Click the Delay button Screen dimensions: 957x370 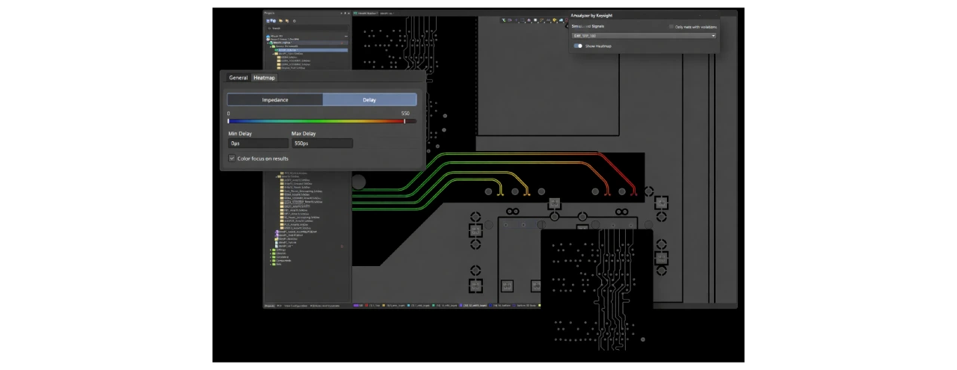tap(369, 99)
